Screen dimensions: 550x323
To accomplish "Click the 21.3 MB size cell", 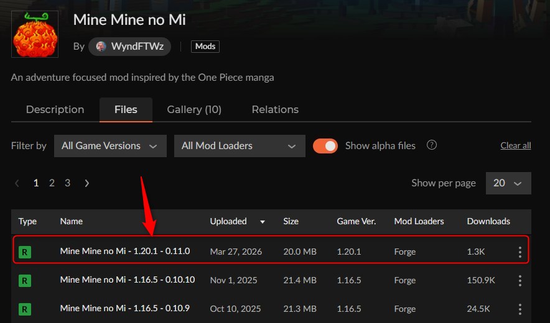I will click(x=299, y=309).
